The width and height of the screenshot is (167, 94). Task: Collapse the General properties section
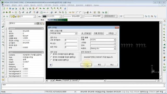(42, 28)
